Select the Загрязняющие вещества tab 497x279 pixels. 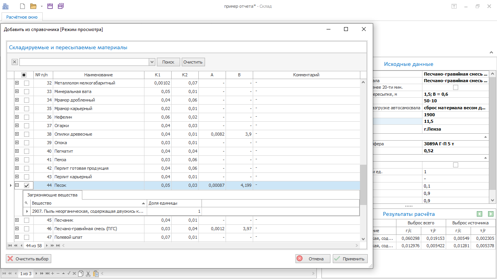pos(52,195)
